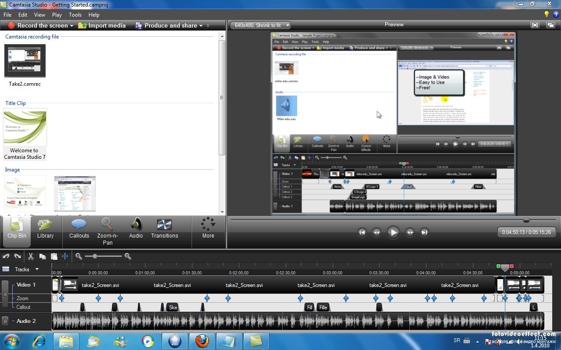The image size is (561, 350).
Task: Cut the selection with the scissors icon
Action: 31,256
